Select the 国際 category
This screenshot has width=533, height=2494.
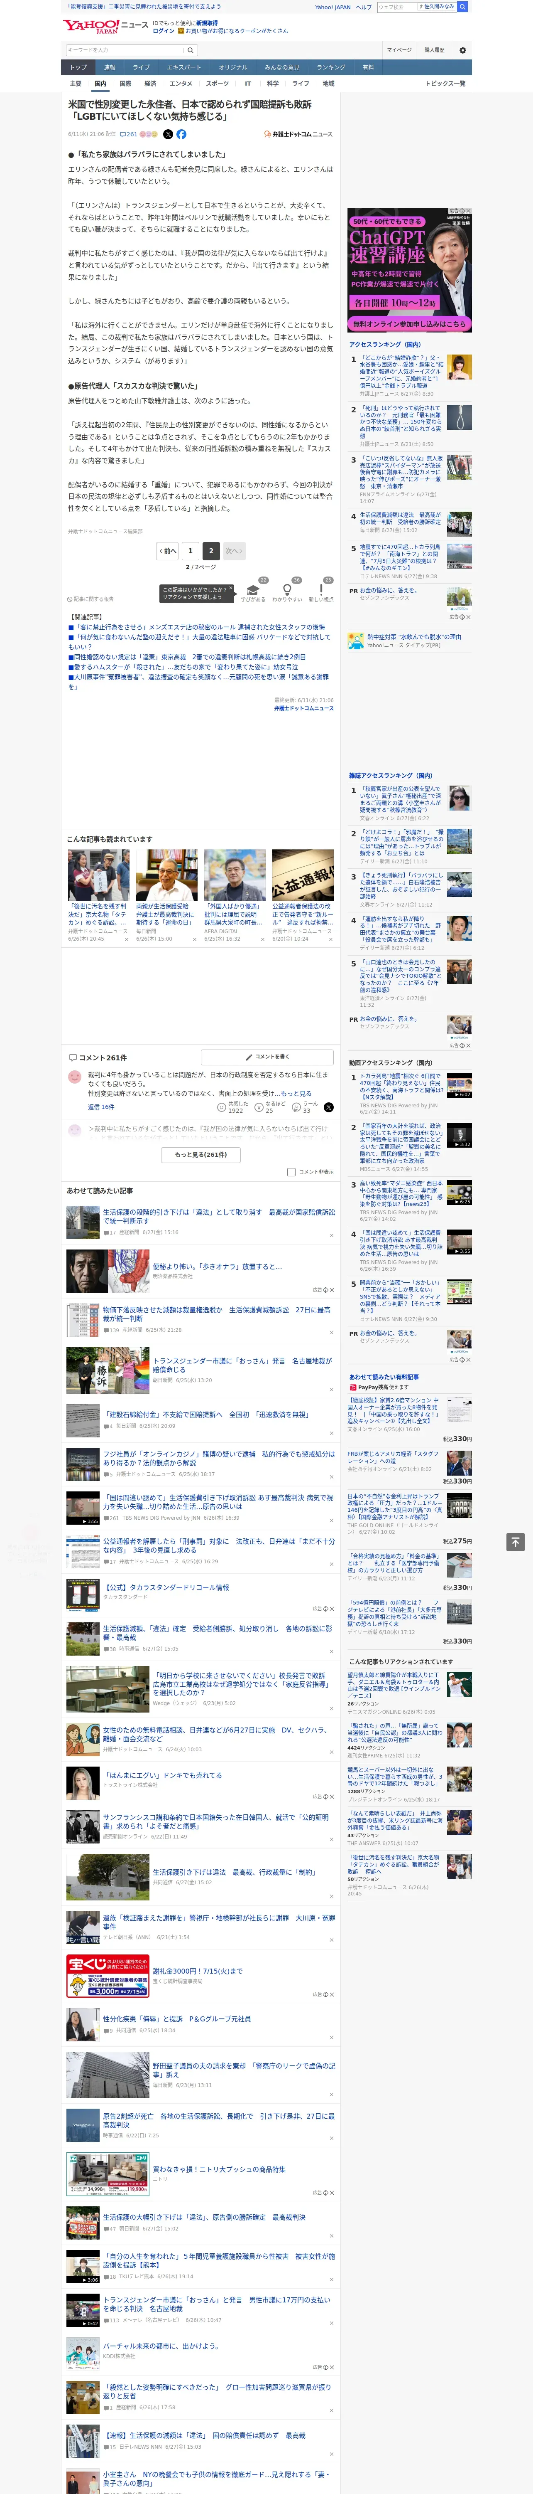(x=125, y=83)
